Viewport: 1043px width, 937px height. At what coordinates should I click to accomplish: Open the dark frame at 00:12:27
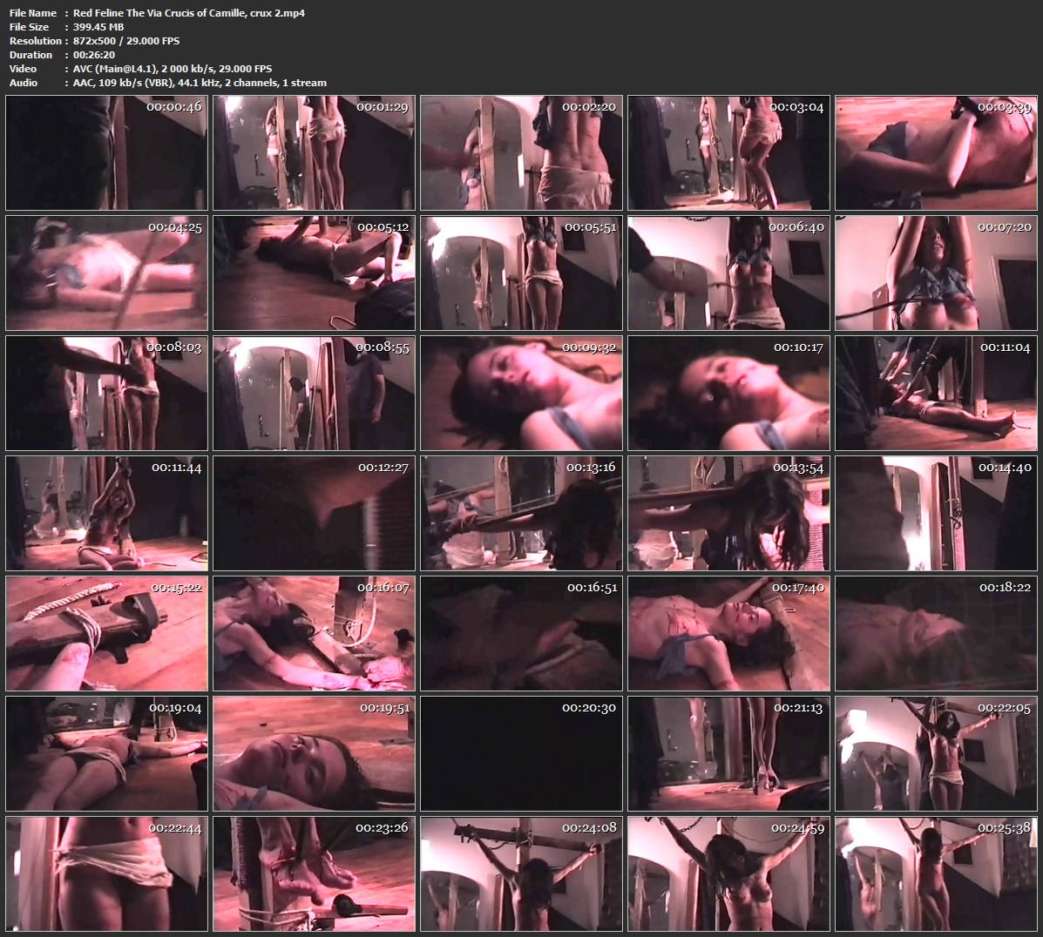[314, 514]
